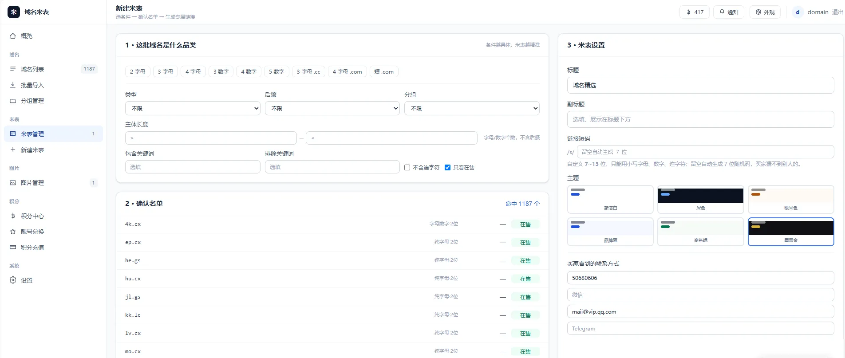Choose the 简洁白 theme swatch
Screen dimensions: 845x358
click(x=610, y=199)
